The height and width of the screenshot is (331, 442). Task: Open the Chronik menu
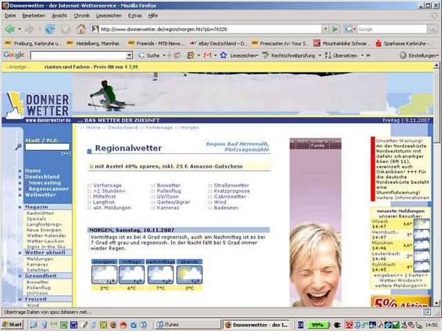[x=81, y=16]
